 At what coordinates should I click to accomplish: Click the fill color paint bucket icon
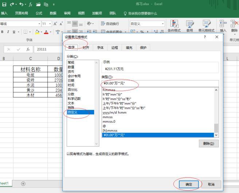[x=37, y=32]
